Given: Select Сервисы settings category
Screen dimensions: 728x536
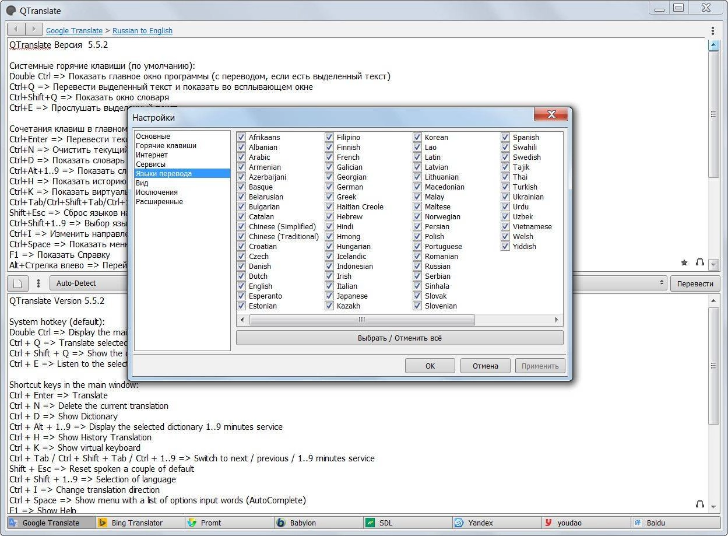Looking at the screenshot, I should click(x=150, y=164).
